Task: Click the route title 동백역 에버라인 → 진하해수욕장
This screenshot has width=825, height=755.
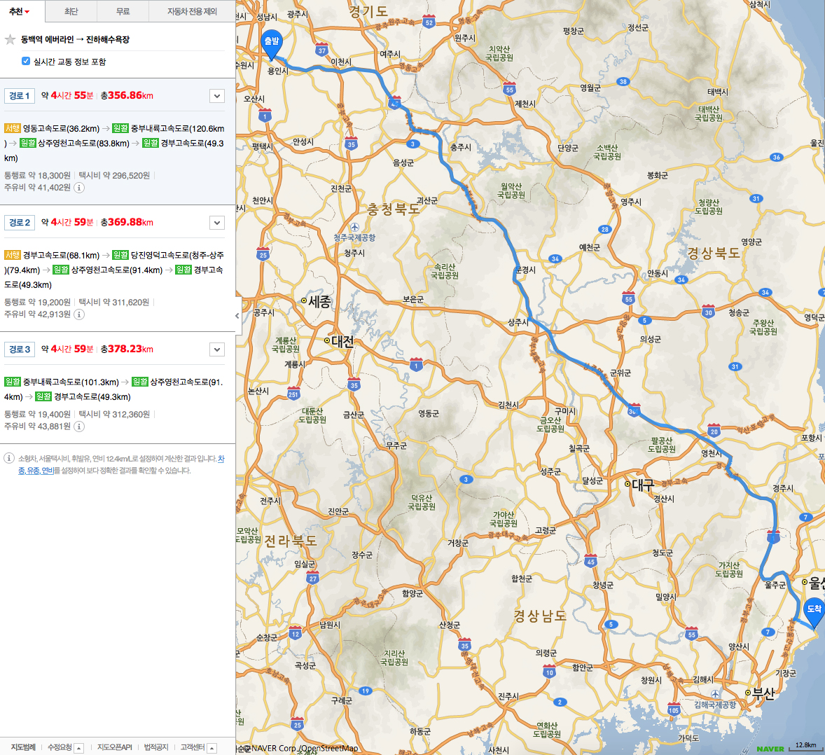Action: tap(75, 39)
